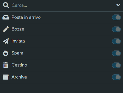Click the Bozze pencil icon
Viewport: 123px width, 93px height.
(x=6, y=29)
